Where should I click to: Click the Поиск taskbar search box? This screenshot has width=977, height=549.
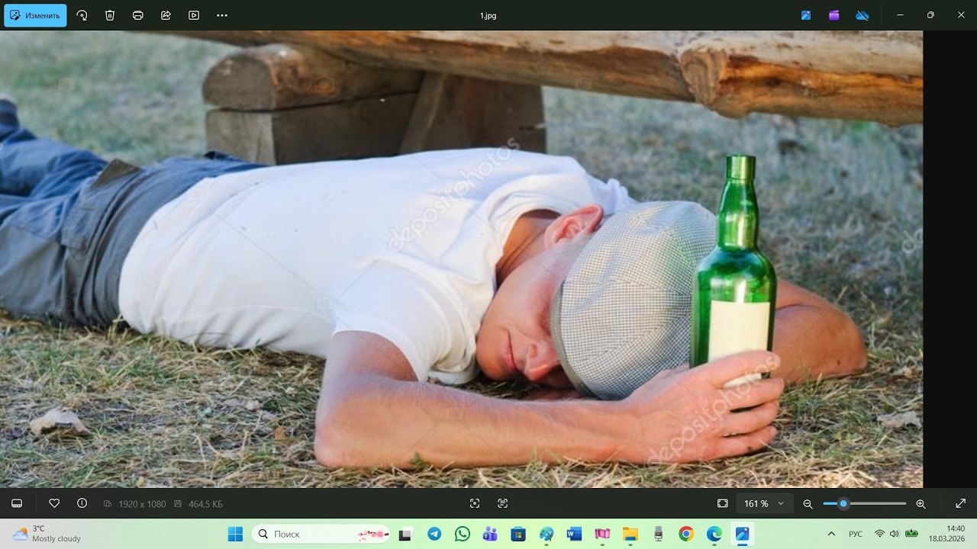321,534
